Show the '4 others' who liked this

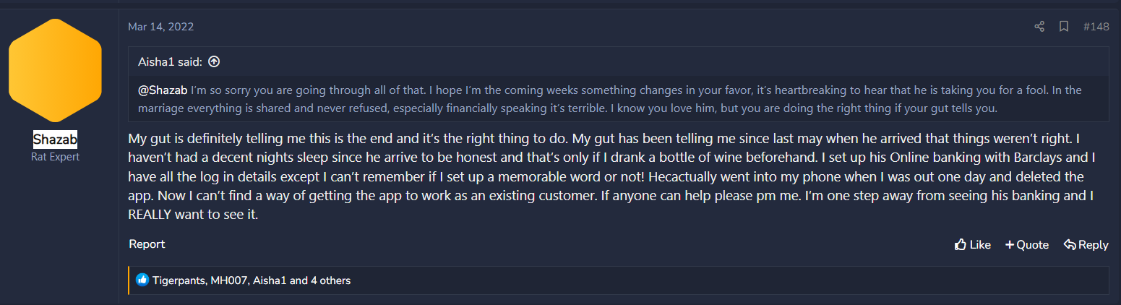pyautogui.click(x=330, y=280)
